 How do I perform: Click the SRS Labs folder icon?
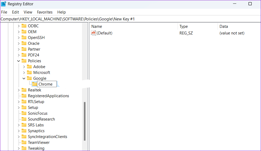tap(24, 125)
